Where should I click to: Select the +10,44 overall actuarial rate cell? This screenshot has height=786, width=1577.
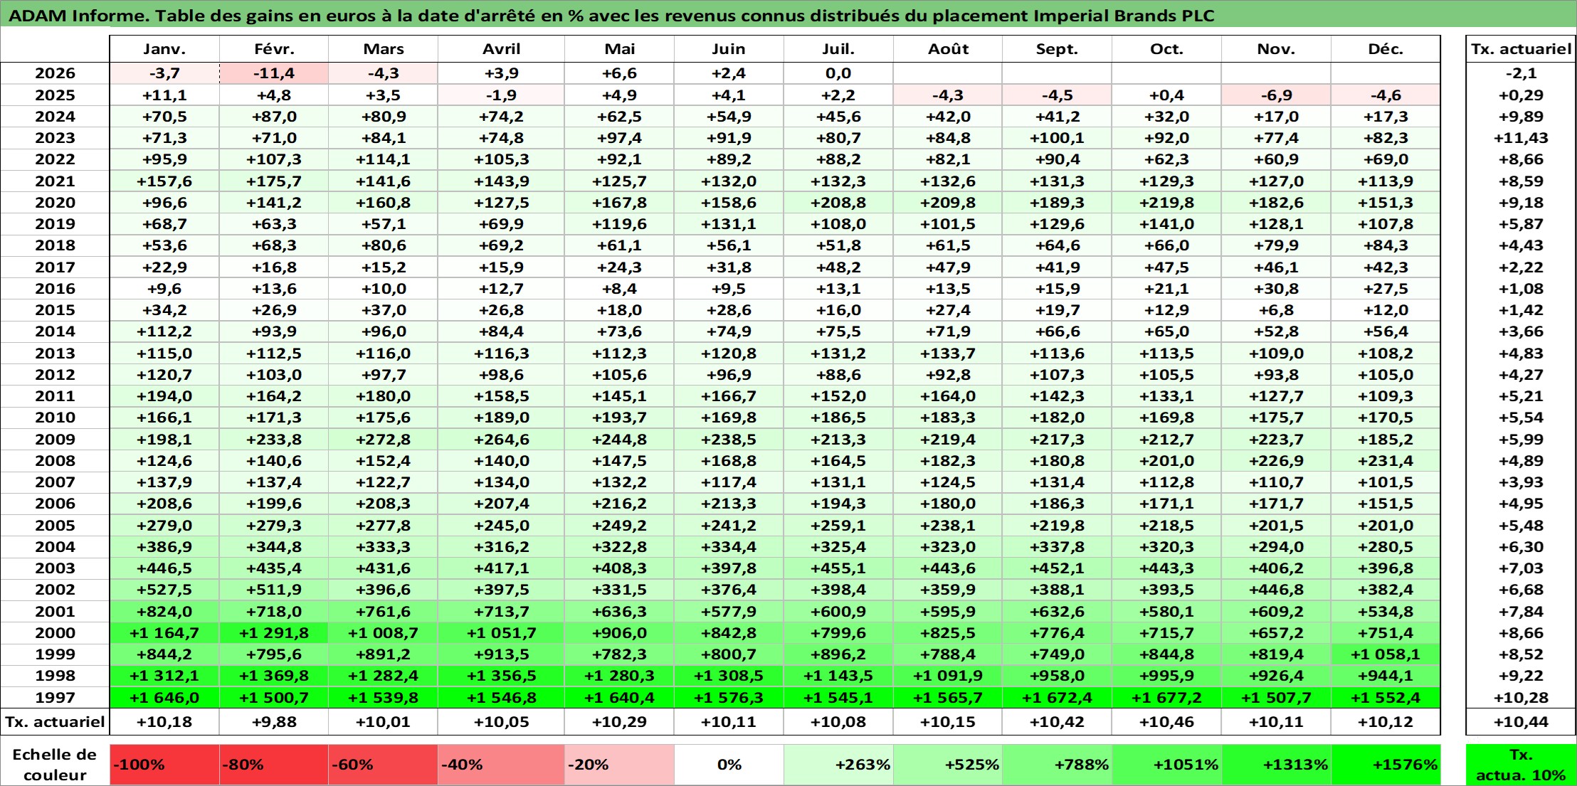(x=1521, y=722)
